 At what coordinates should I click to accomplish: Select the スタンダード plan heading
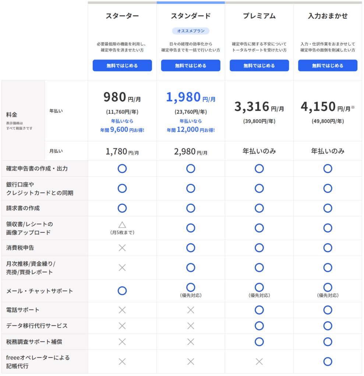coord(191,16)
